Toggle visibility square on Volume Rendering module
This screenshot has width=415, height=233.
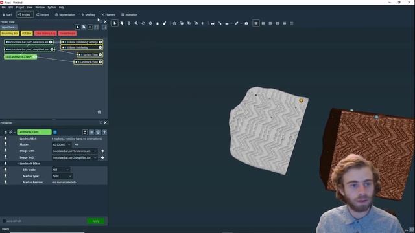tap(63, 47)
